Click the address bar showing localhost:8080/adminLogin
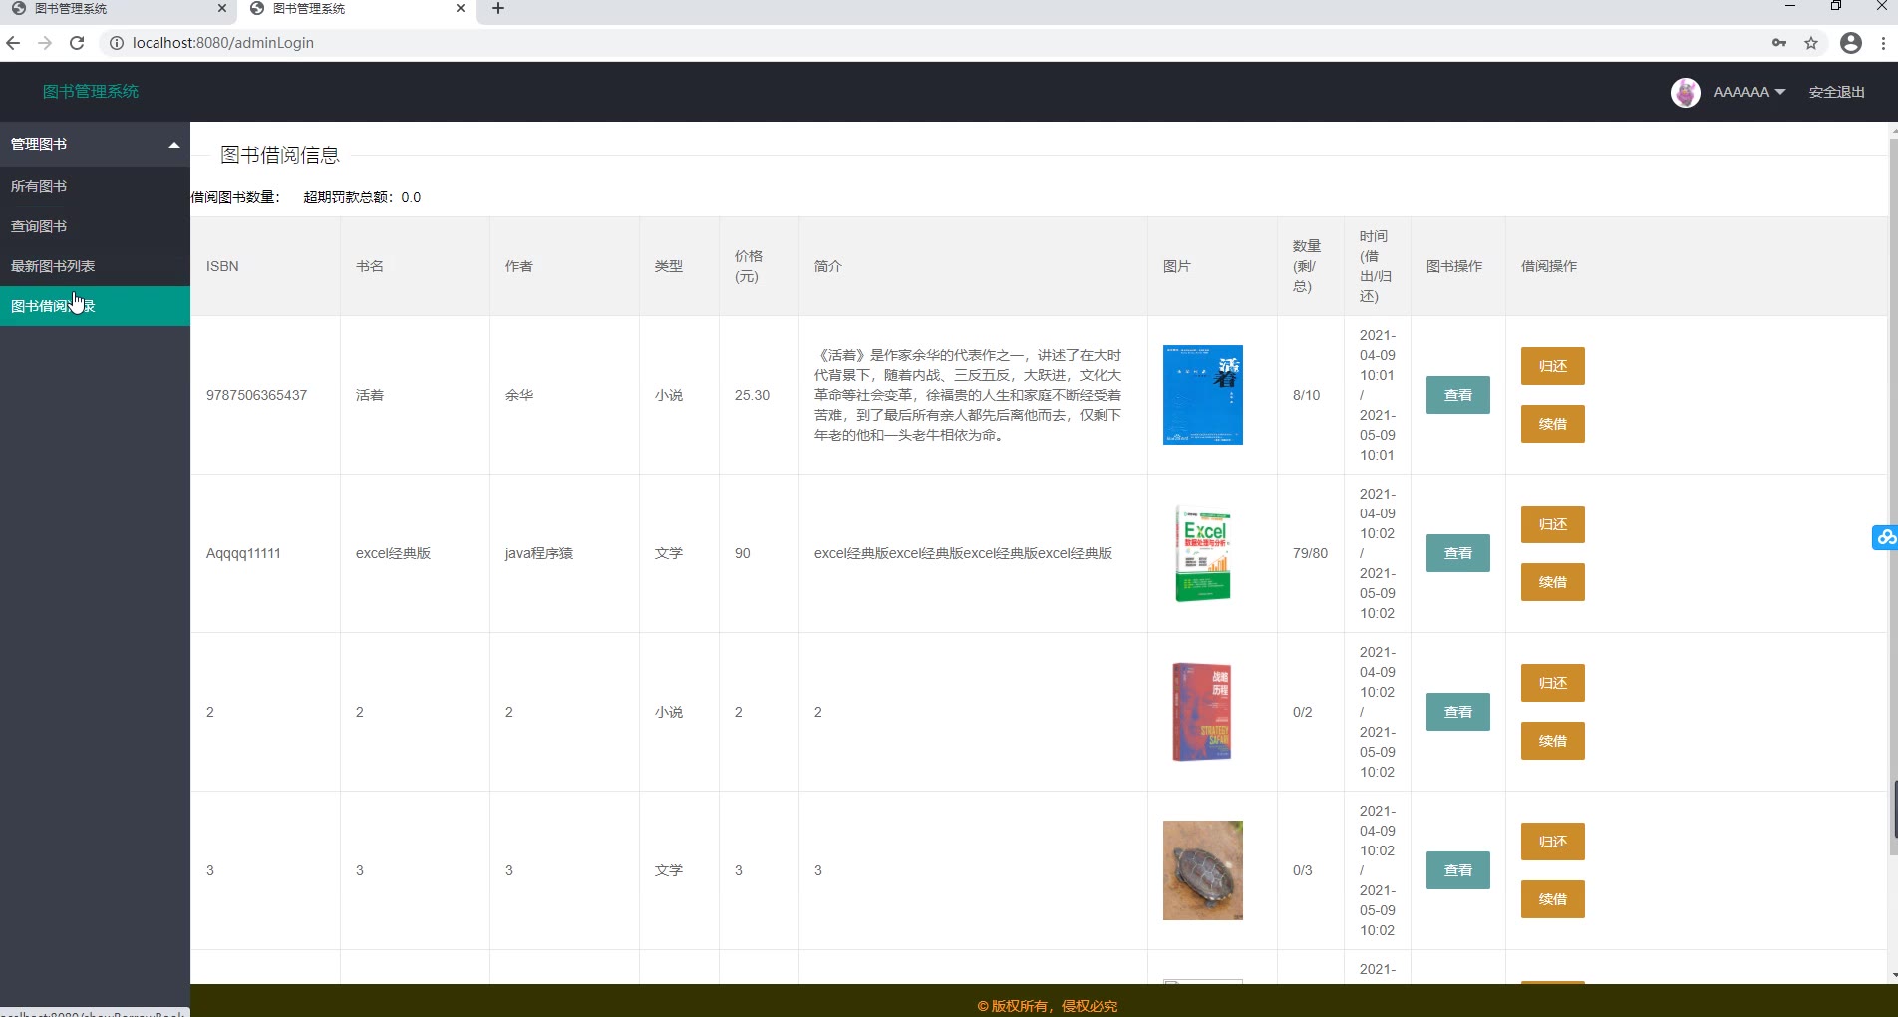The width and height of the screenshot is (1898, 1017). point(937,43)
